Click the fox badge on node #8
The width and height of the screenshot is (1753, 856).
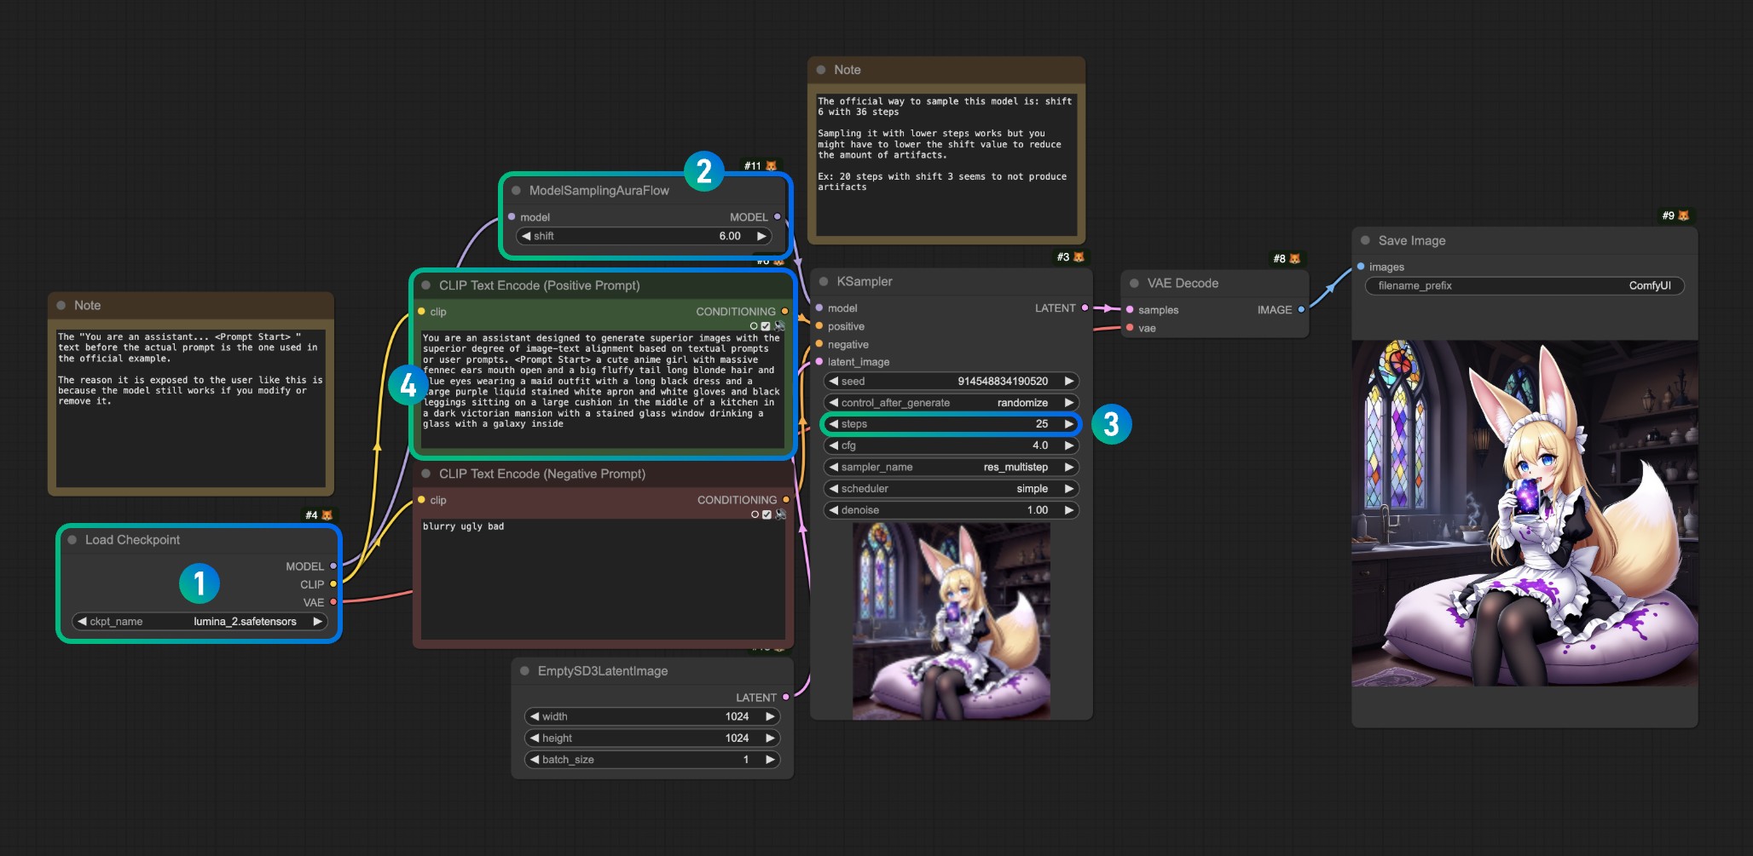point(1295,259)
